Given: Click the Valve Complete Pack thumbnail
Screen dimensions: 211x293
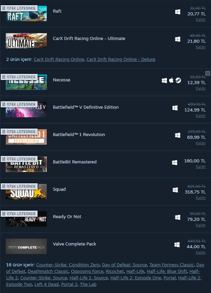Looking at the screenshot, I should [26, 246].
